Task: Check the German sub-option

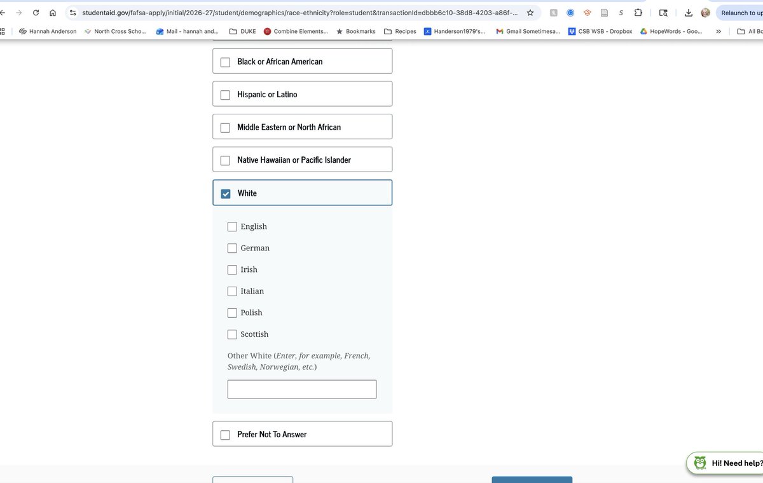Action: 232,248
